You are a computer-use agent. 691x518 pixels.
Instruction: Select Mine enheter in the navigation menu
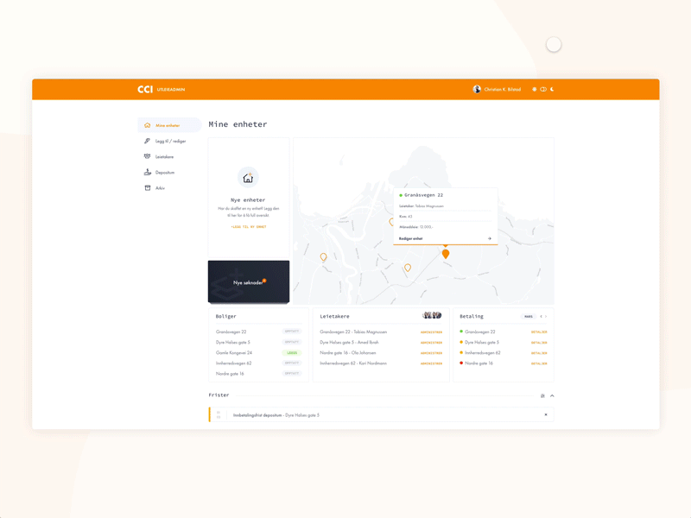click(x=169, y=125)
